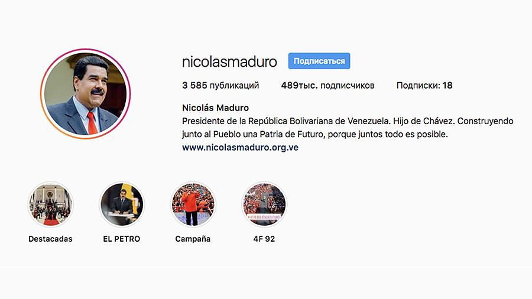Open the Подписки: 18 following list
Viewport: 532px width, 299px height.
[x=424, y=86]
